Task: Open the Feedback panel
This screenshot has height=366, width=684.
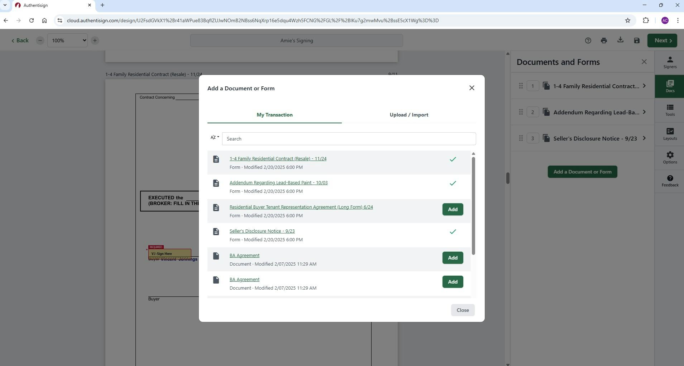Action: [x=669, y=180]
